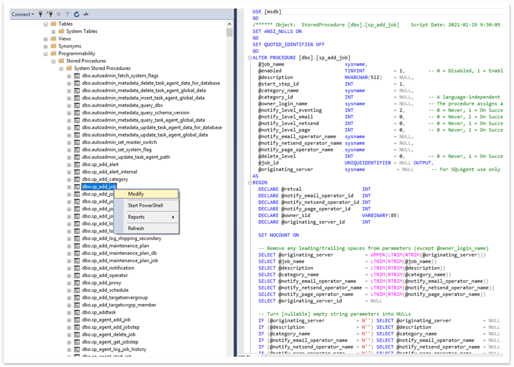Open Activity Monitor icon in toolbar

pos(86,14)
